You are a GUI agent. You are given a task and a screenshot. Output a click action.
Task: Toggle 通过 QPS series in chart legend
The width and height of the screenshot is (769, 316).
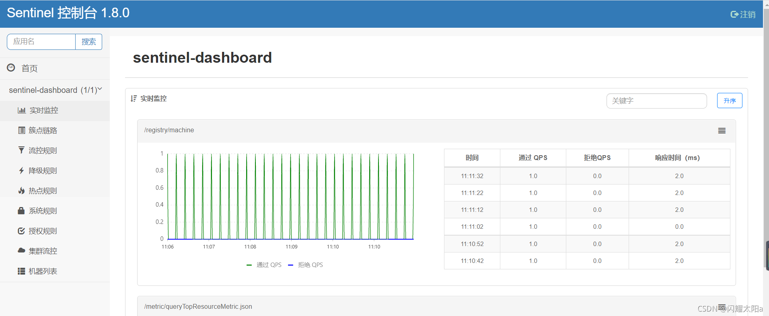pyautogui.click(x=264, y=265)
